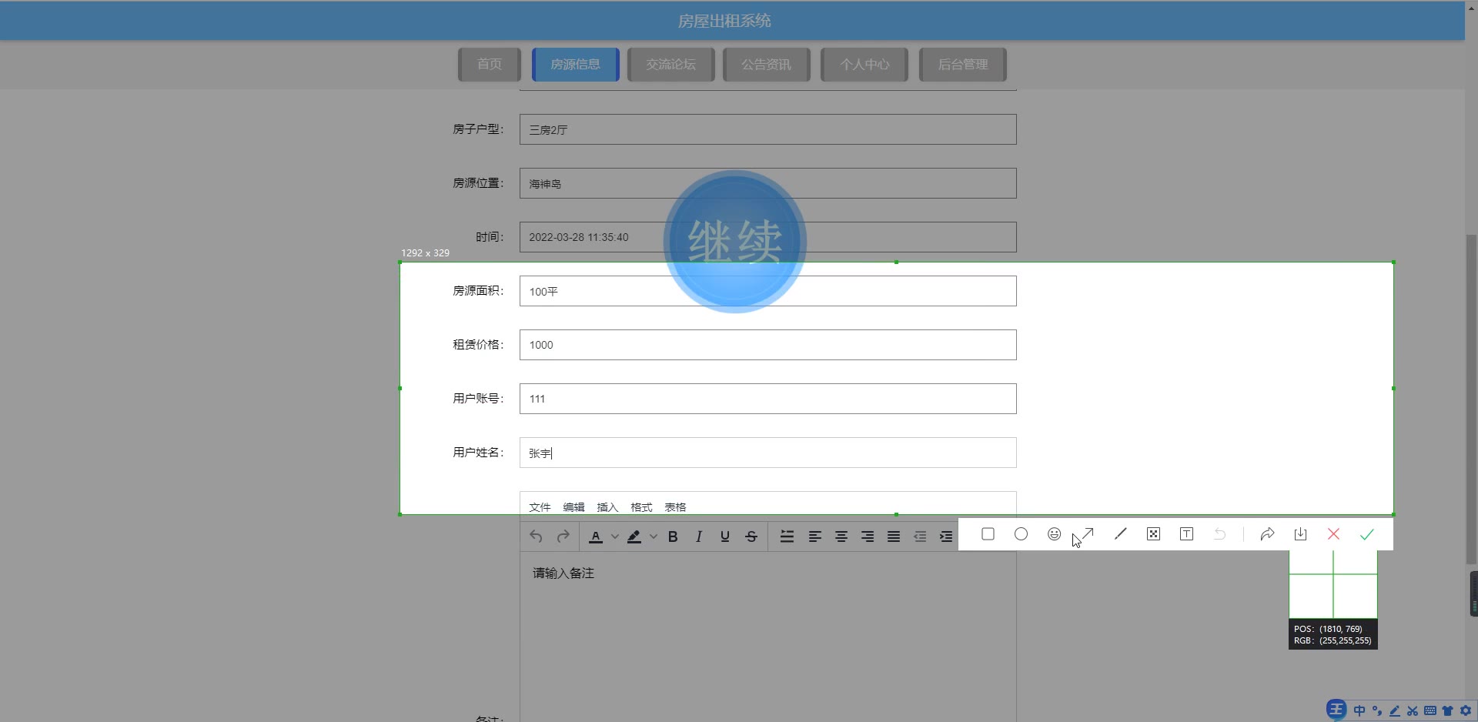
Task: Cancel the screenshot with red X
Action: pos(1333,534)
